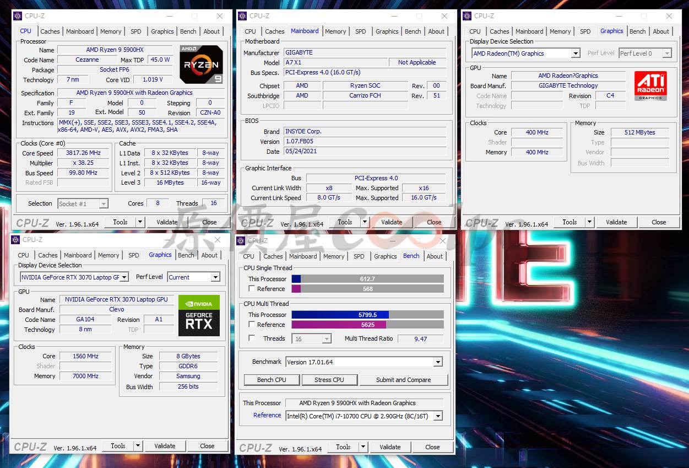Tick the Threads checkbox in Bench

pyautogui.click(x=252, y=338)
